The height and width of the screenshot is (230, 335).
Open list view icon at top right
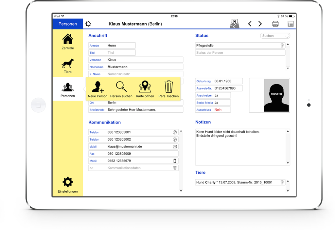click(x=291, y=24)
